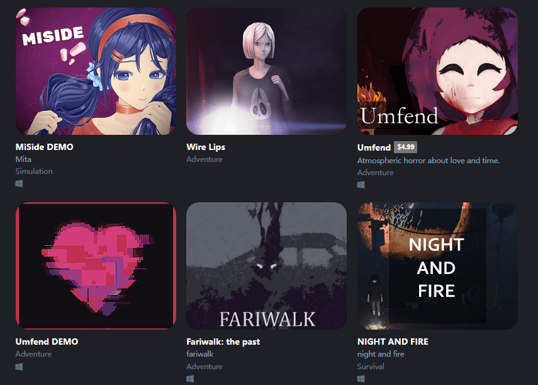Viewport: 538px width, 385px height.
Task: Open the Wire Lips cover thumbnail
Action: 266,71
